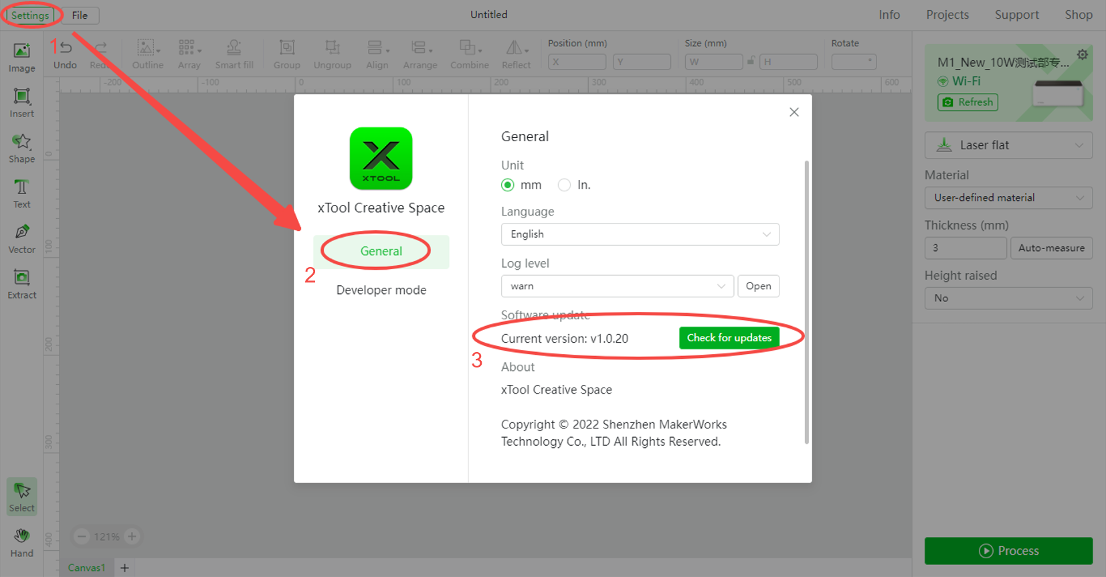Click the Current version v1.0.20 text

[565, 339]
